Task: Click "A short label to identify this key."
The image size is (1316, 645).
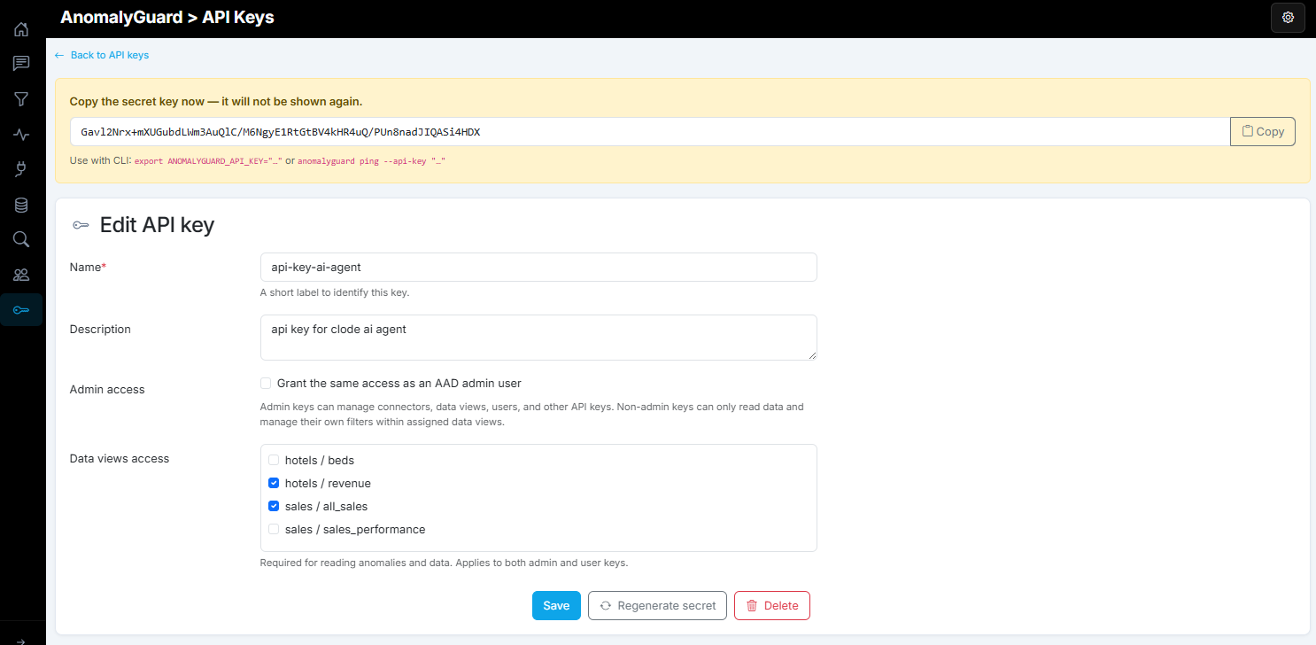Action: (335, 292)
